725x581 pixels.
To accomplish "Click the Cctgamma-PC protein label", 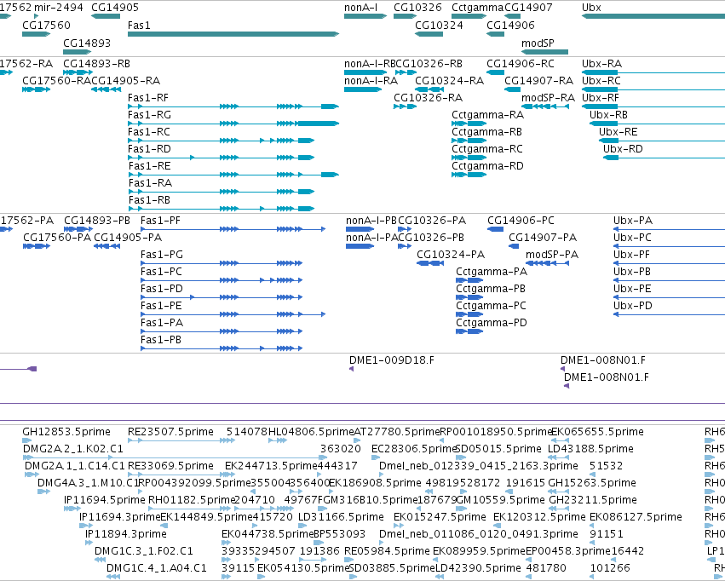I will (491, 306).
